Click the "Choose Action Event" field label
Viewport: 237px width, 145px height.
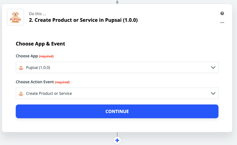(x=35, y=82)
